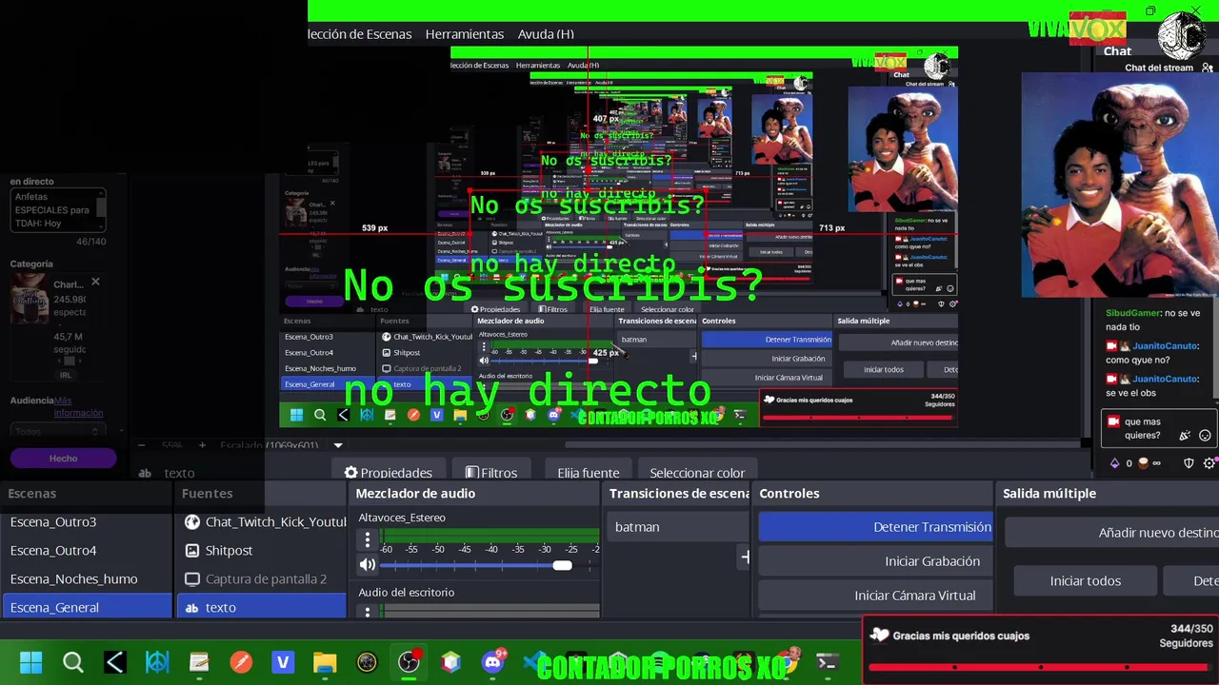Screen dimensions: 1219x685
Task: Open Filtros for the selected source
Action: (x=491, y=472)
